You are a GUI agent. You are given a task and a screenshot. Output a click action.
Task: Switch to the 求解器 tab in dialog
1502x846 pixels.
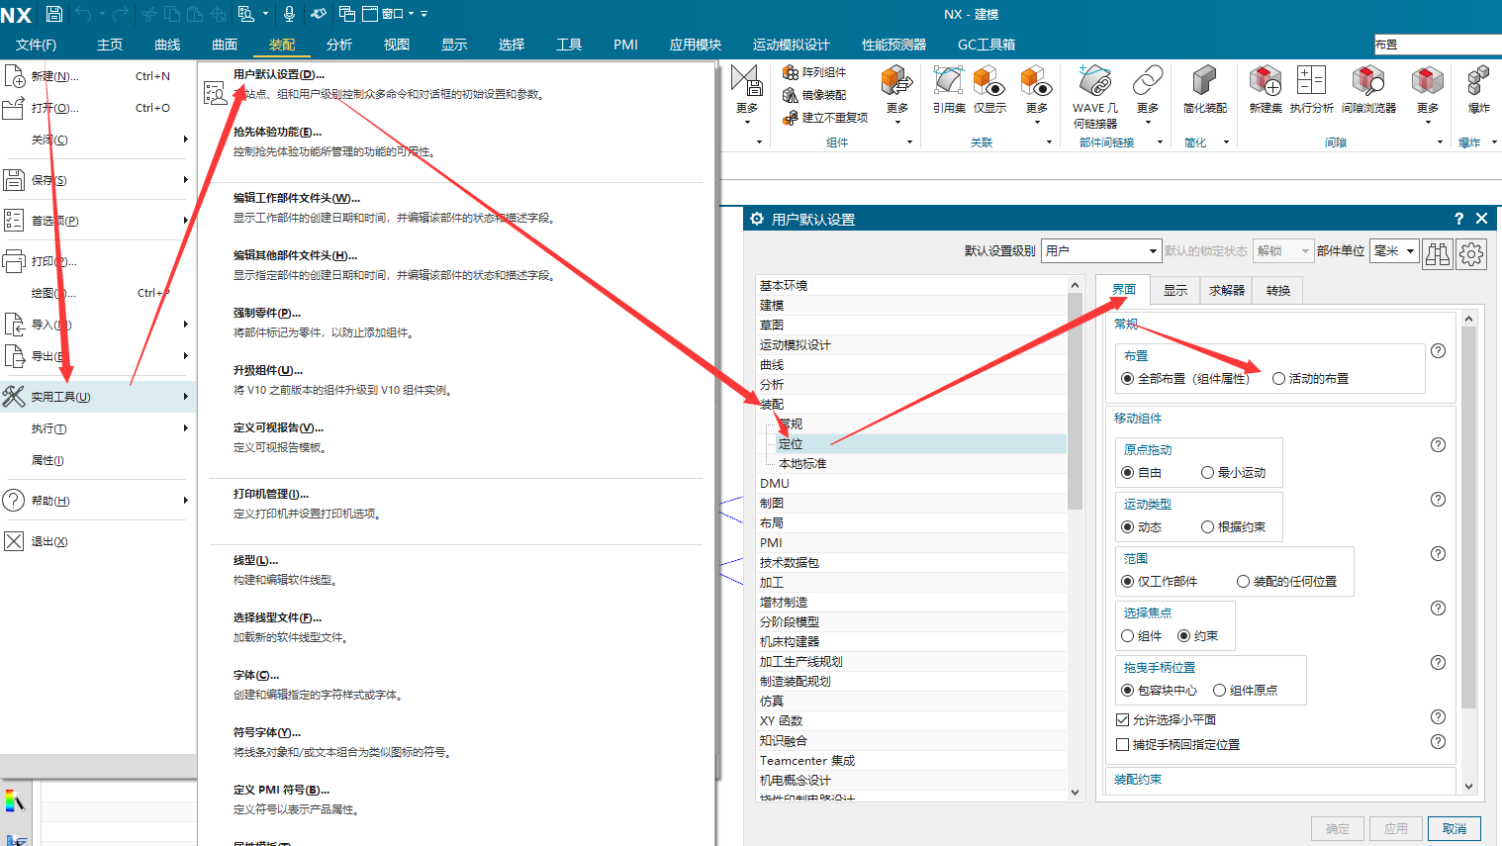1227,290
